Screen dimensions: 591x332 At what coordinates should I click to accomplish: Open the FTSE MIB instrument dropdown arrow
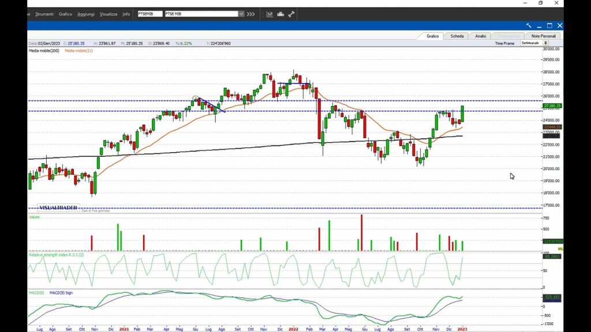point(241,14)
